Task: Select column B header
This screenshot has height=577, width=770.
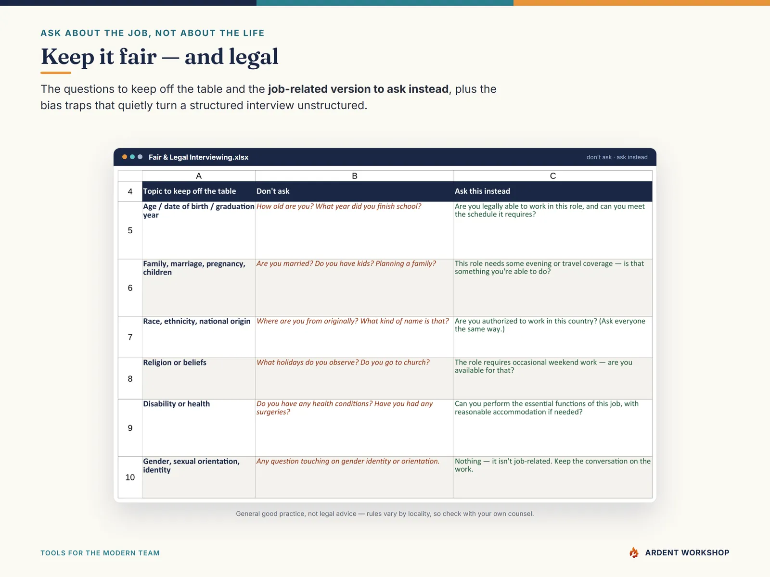Action: 355,176
